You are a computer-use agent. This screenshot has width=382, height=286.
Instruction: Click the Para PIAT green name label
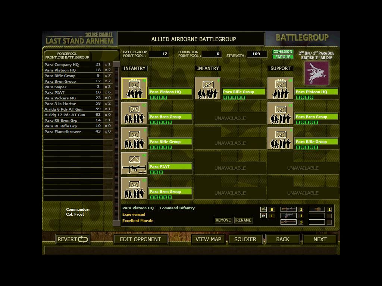click(170, 166)
